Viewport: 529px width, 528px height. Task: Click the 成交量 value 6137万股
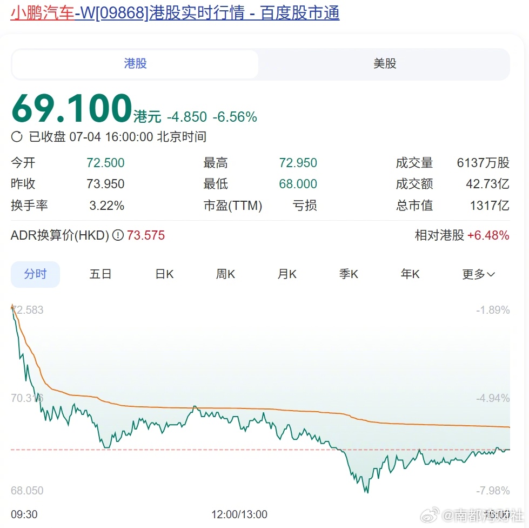483,163
